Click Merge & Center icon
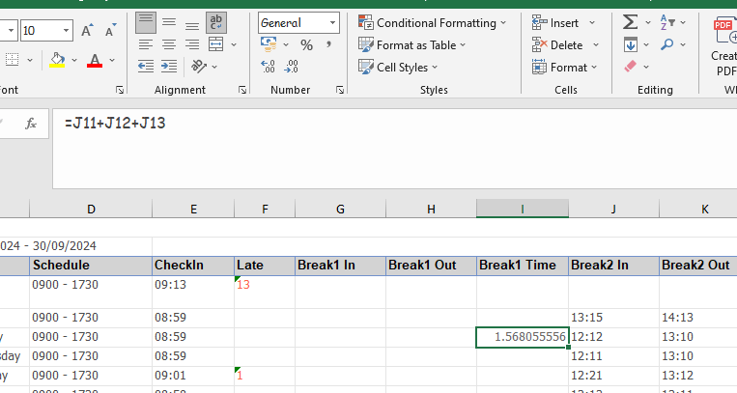Screen dimensions: 737x393 click(x=215, y=44)
